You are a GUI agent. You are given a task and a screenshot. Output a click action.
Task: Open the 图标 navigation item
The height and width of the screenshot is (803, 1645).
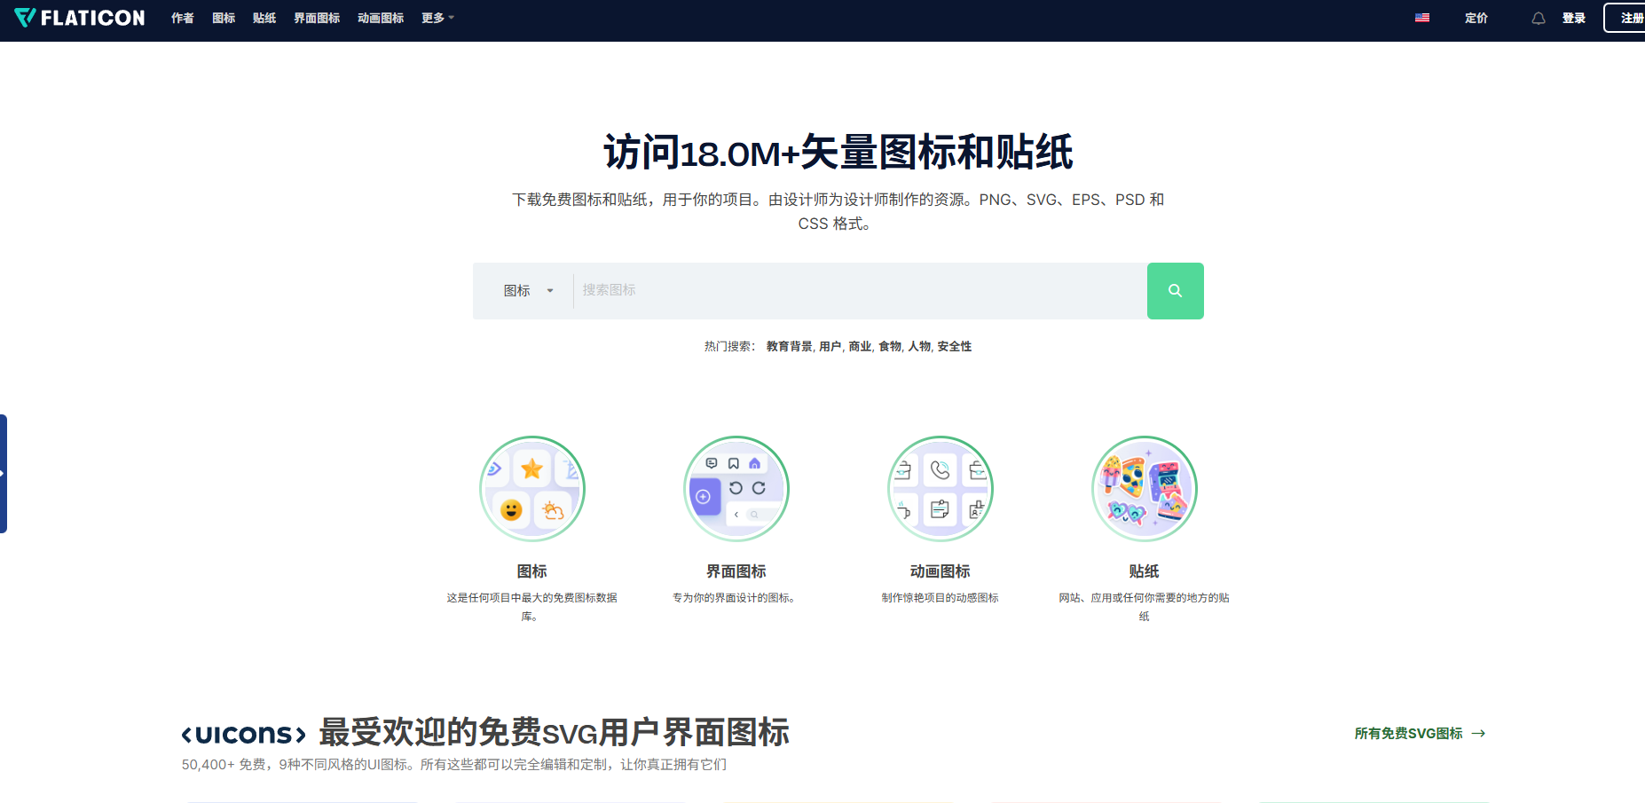point(224,18)
